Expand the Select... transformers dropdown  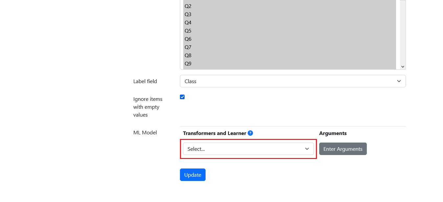(x=248, y=149)
